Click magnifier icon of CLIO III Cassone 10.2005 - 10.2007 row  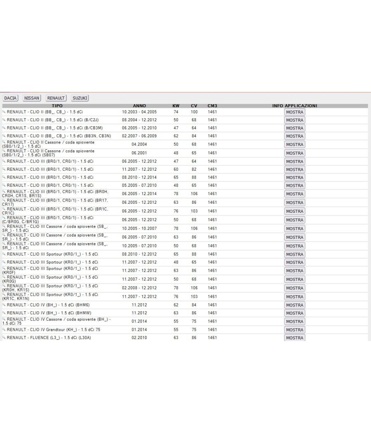pos(4,226)
